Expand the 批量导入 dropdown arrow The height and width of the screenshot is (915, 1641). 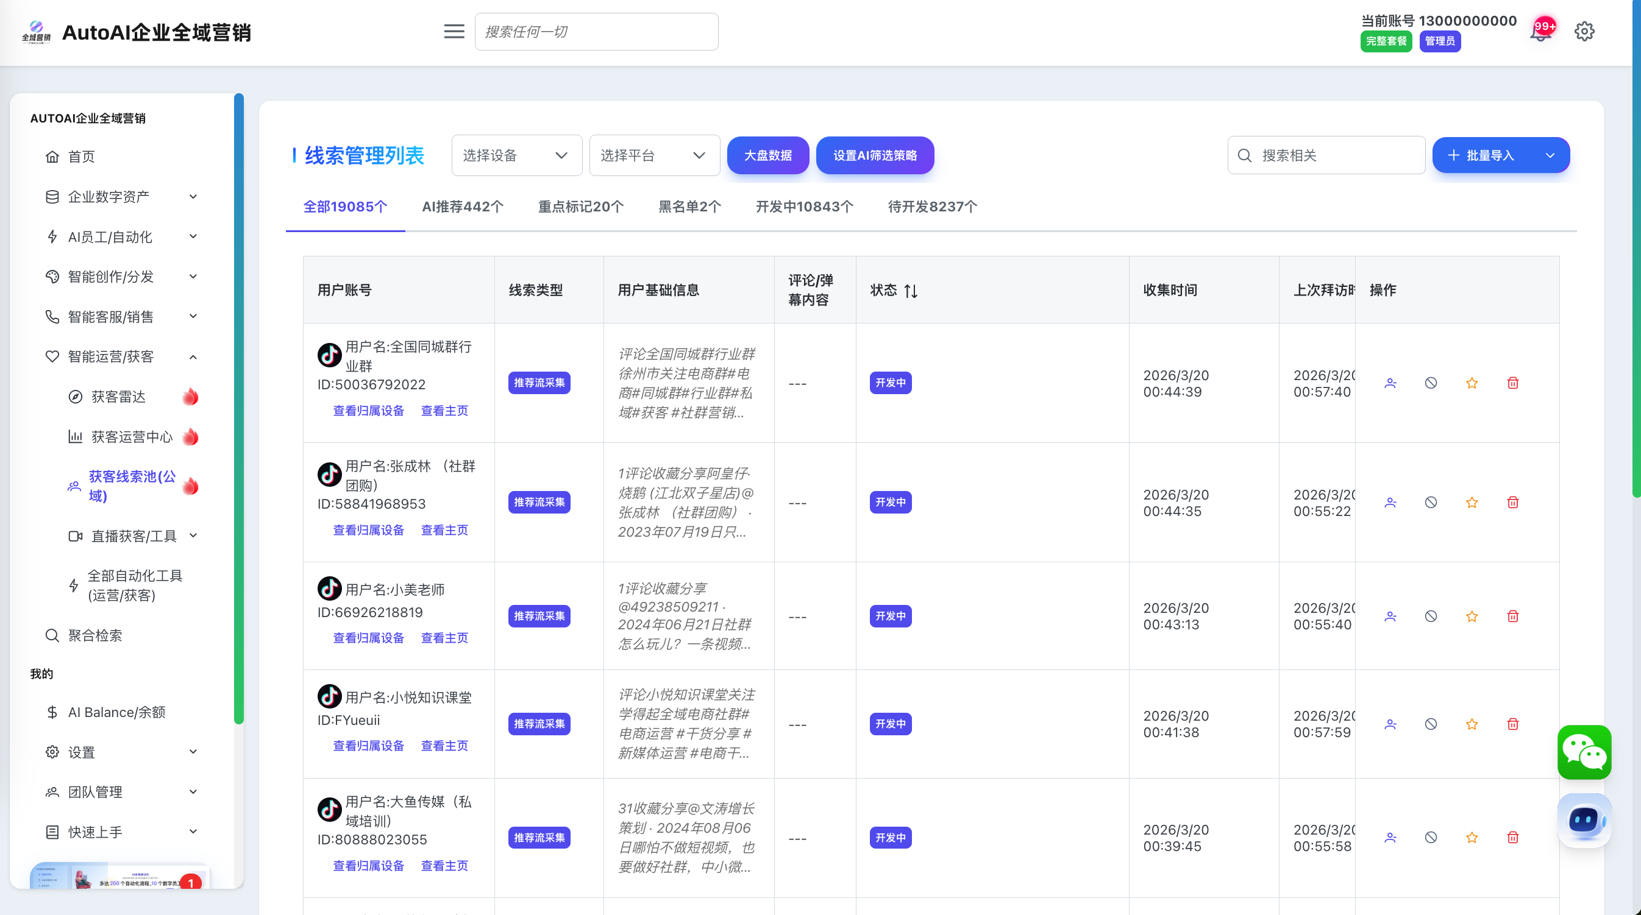(x=1550, y=155)
